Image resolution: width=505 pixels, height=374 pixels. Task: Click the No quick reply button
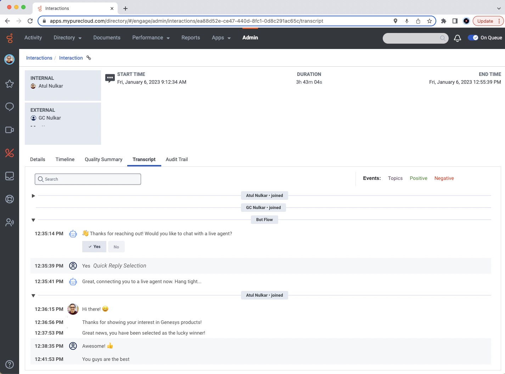[116, 247]
